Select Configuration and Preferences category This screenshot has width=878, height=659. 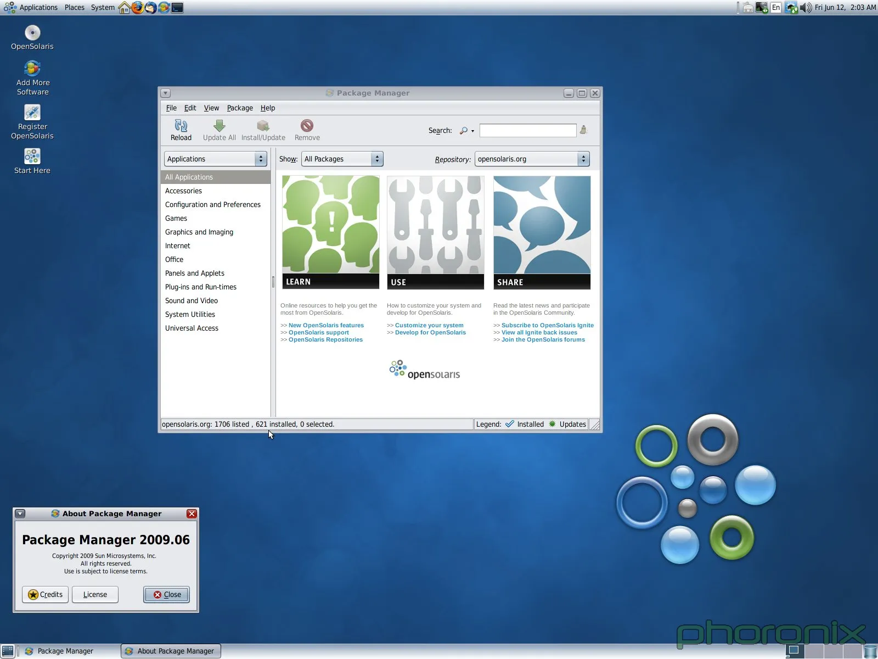pyautogui.click(x=216, y=205)
